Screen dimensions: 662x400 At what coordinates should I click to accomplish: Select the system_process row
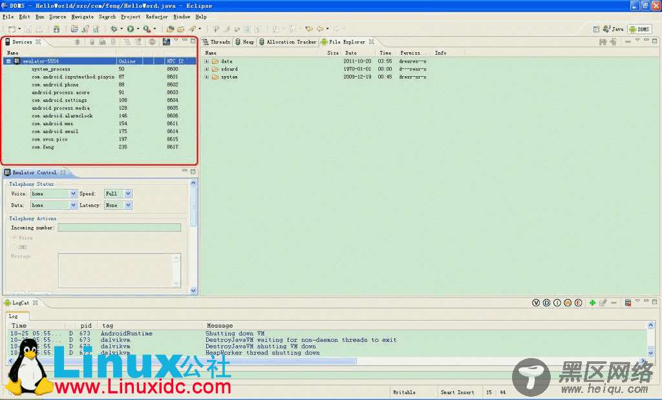pos(100,69)
